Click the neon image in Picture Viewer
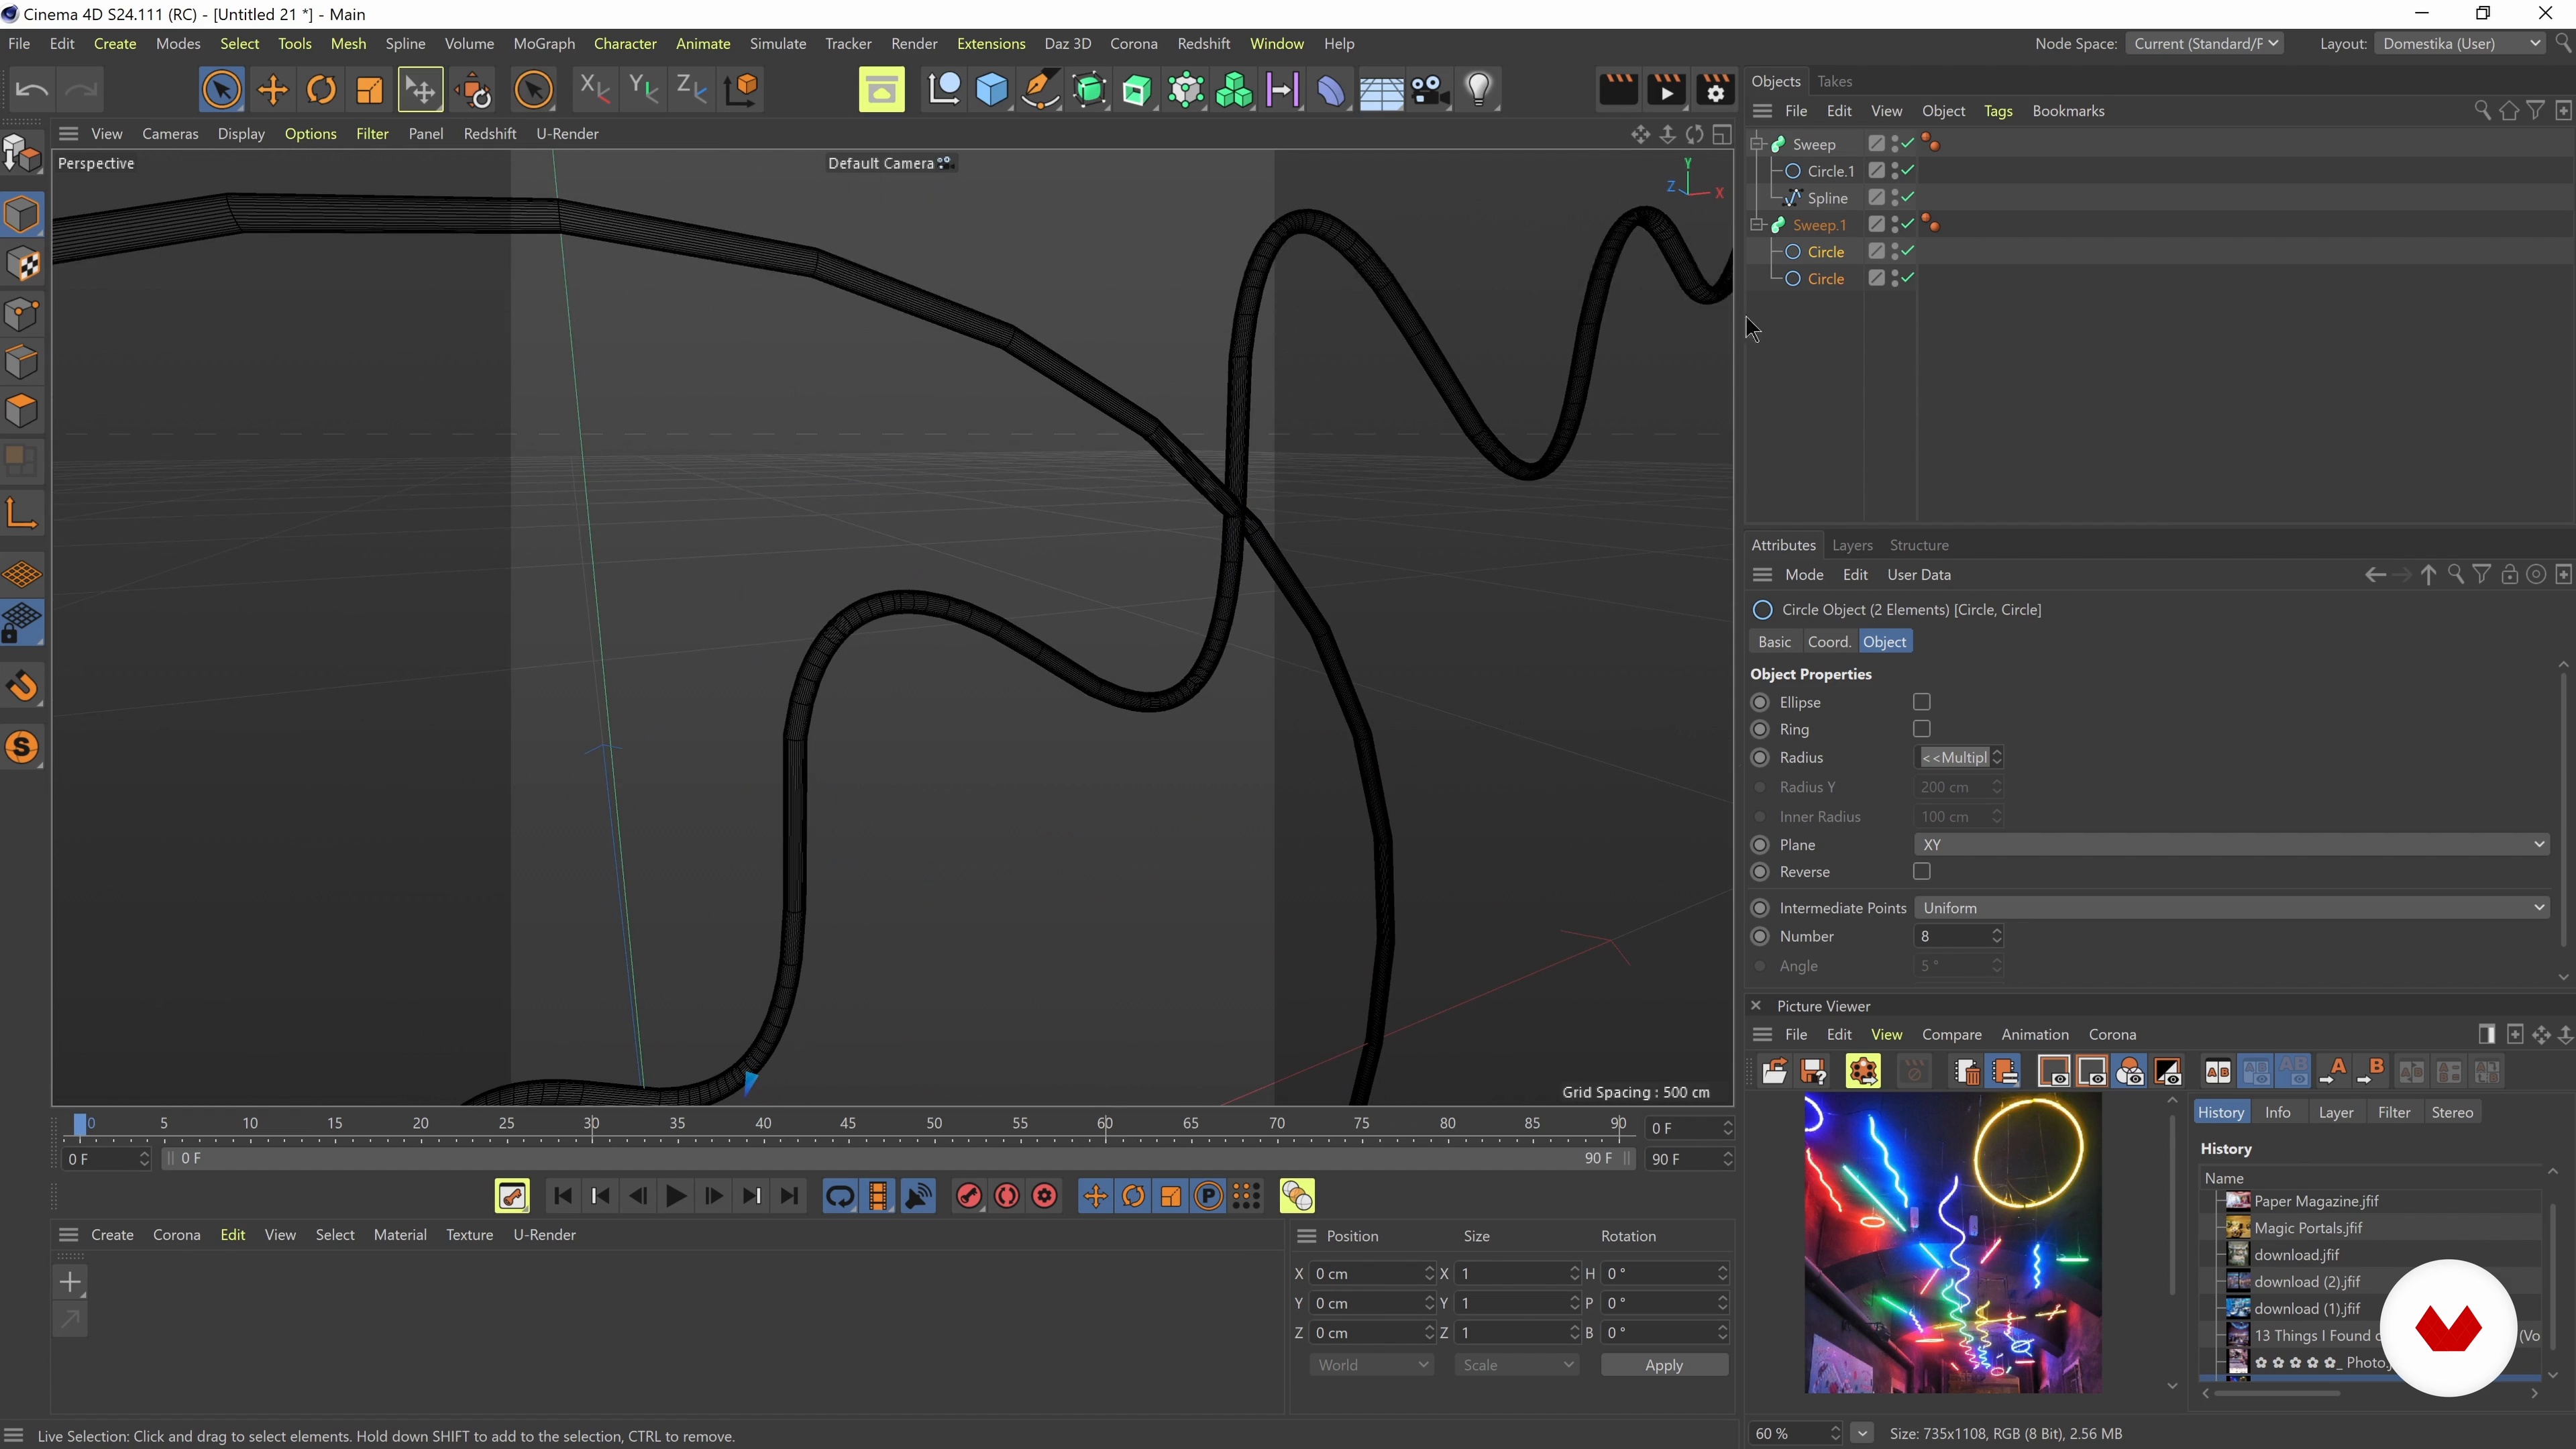The image size is (2576, 1449). pyautogui.click(x=1952, y=1243)
